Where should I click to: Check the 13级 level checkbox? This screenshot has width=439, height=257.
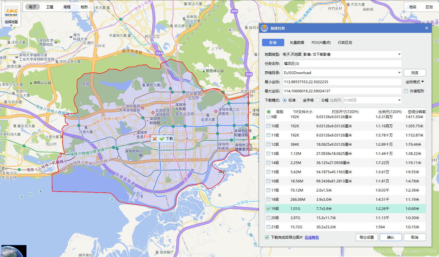click(268, 153)
